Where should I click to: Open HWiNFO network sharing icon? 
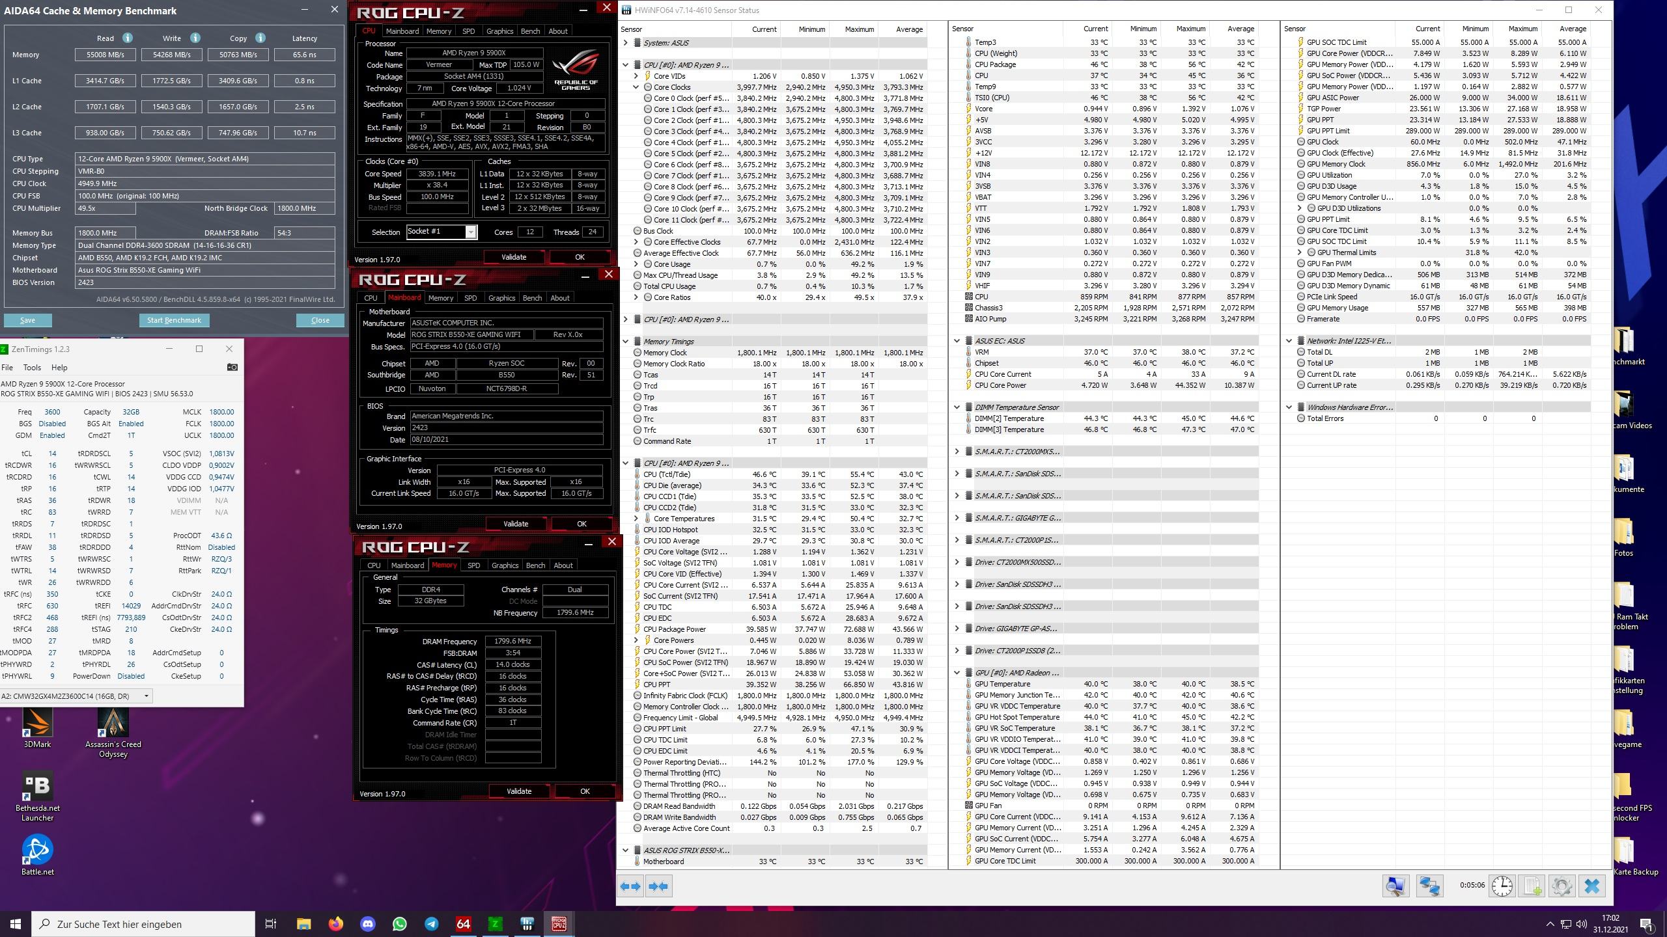tap(1429, 886)
